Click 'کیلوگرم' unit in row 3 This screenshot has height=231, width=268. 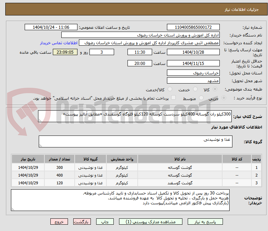[x=122, y=183]
